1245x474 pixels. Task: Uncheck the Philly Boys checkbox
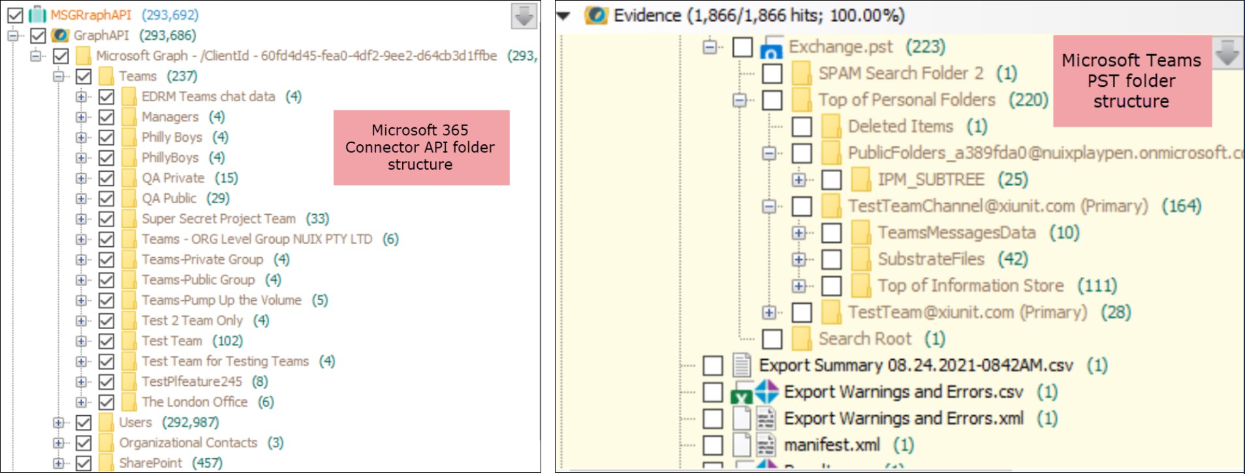point(106,137)
